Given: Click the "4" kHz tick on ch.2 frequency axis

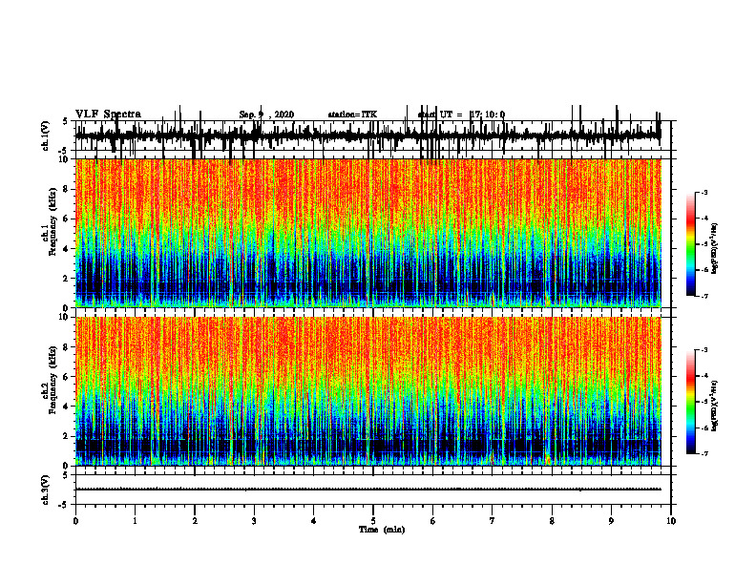Looking at the screenshot, I should pos(67,407).
